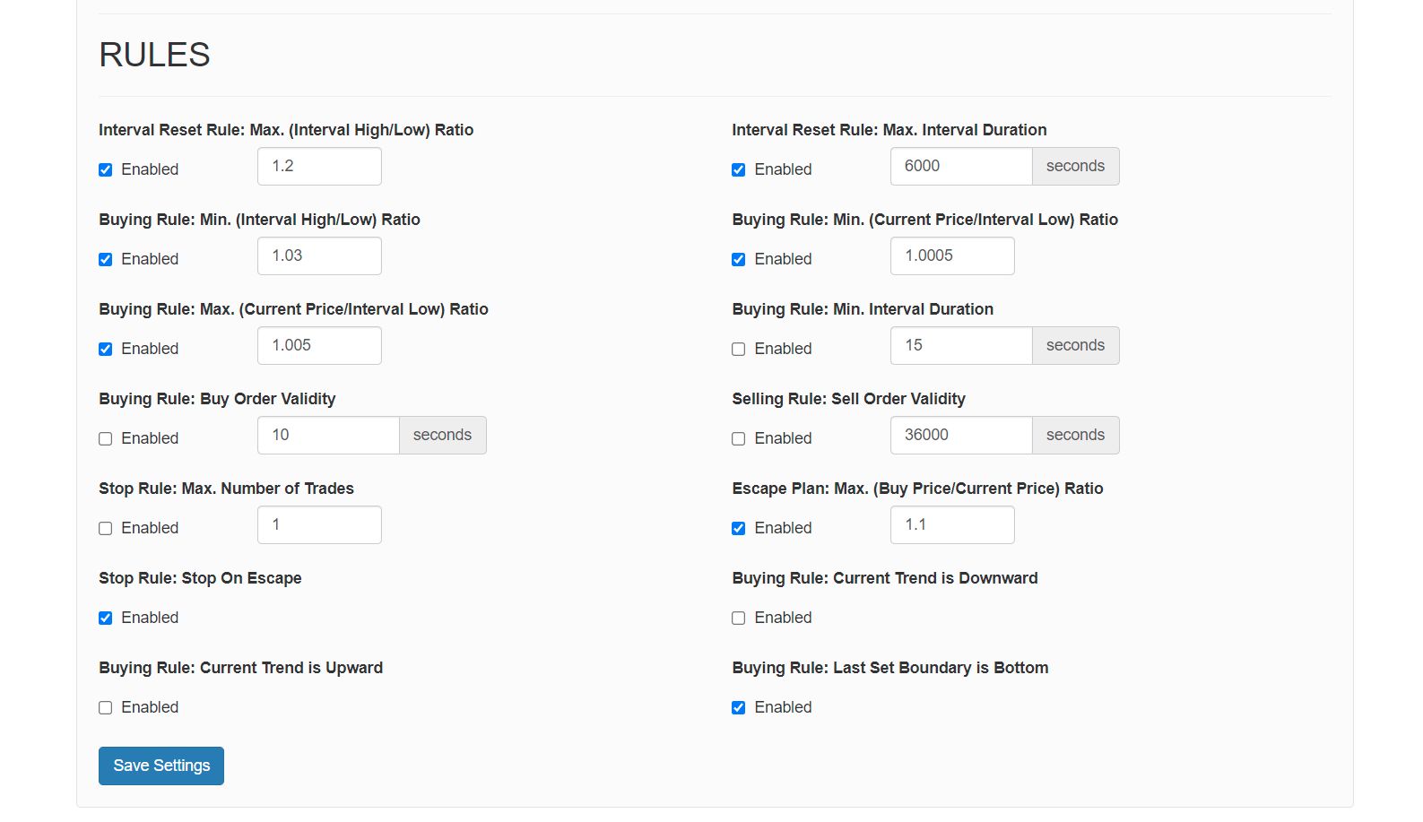Click the Max. Interval Duration input field
Viewport: 1423px width, 822px height.
961,166
